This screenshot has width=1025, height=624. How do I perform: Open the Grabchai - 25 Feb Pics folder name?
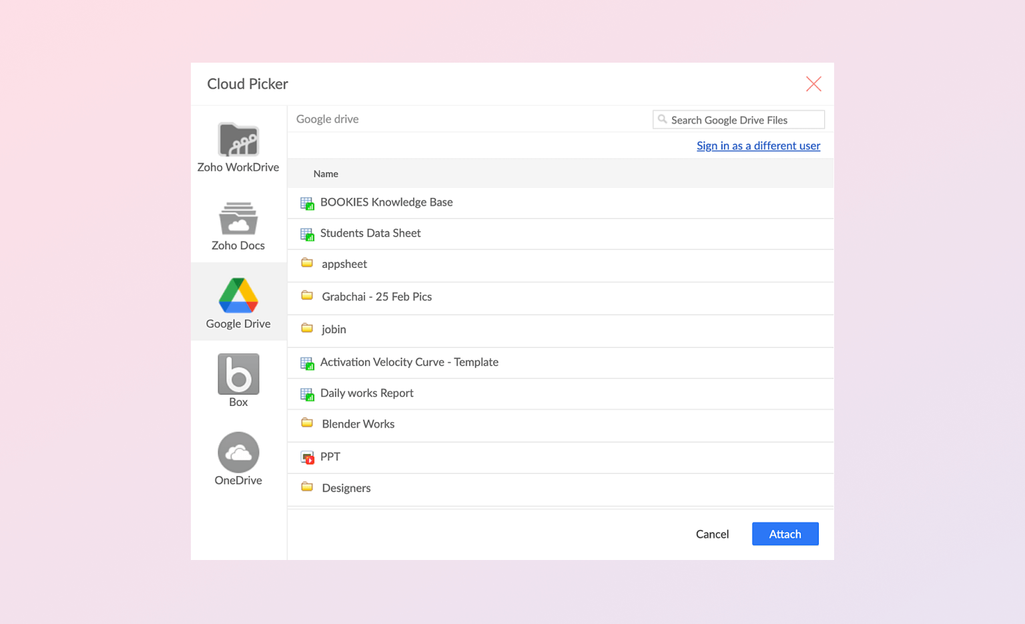(377, 297)
